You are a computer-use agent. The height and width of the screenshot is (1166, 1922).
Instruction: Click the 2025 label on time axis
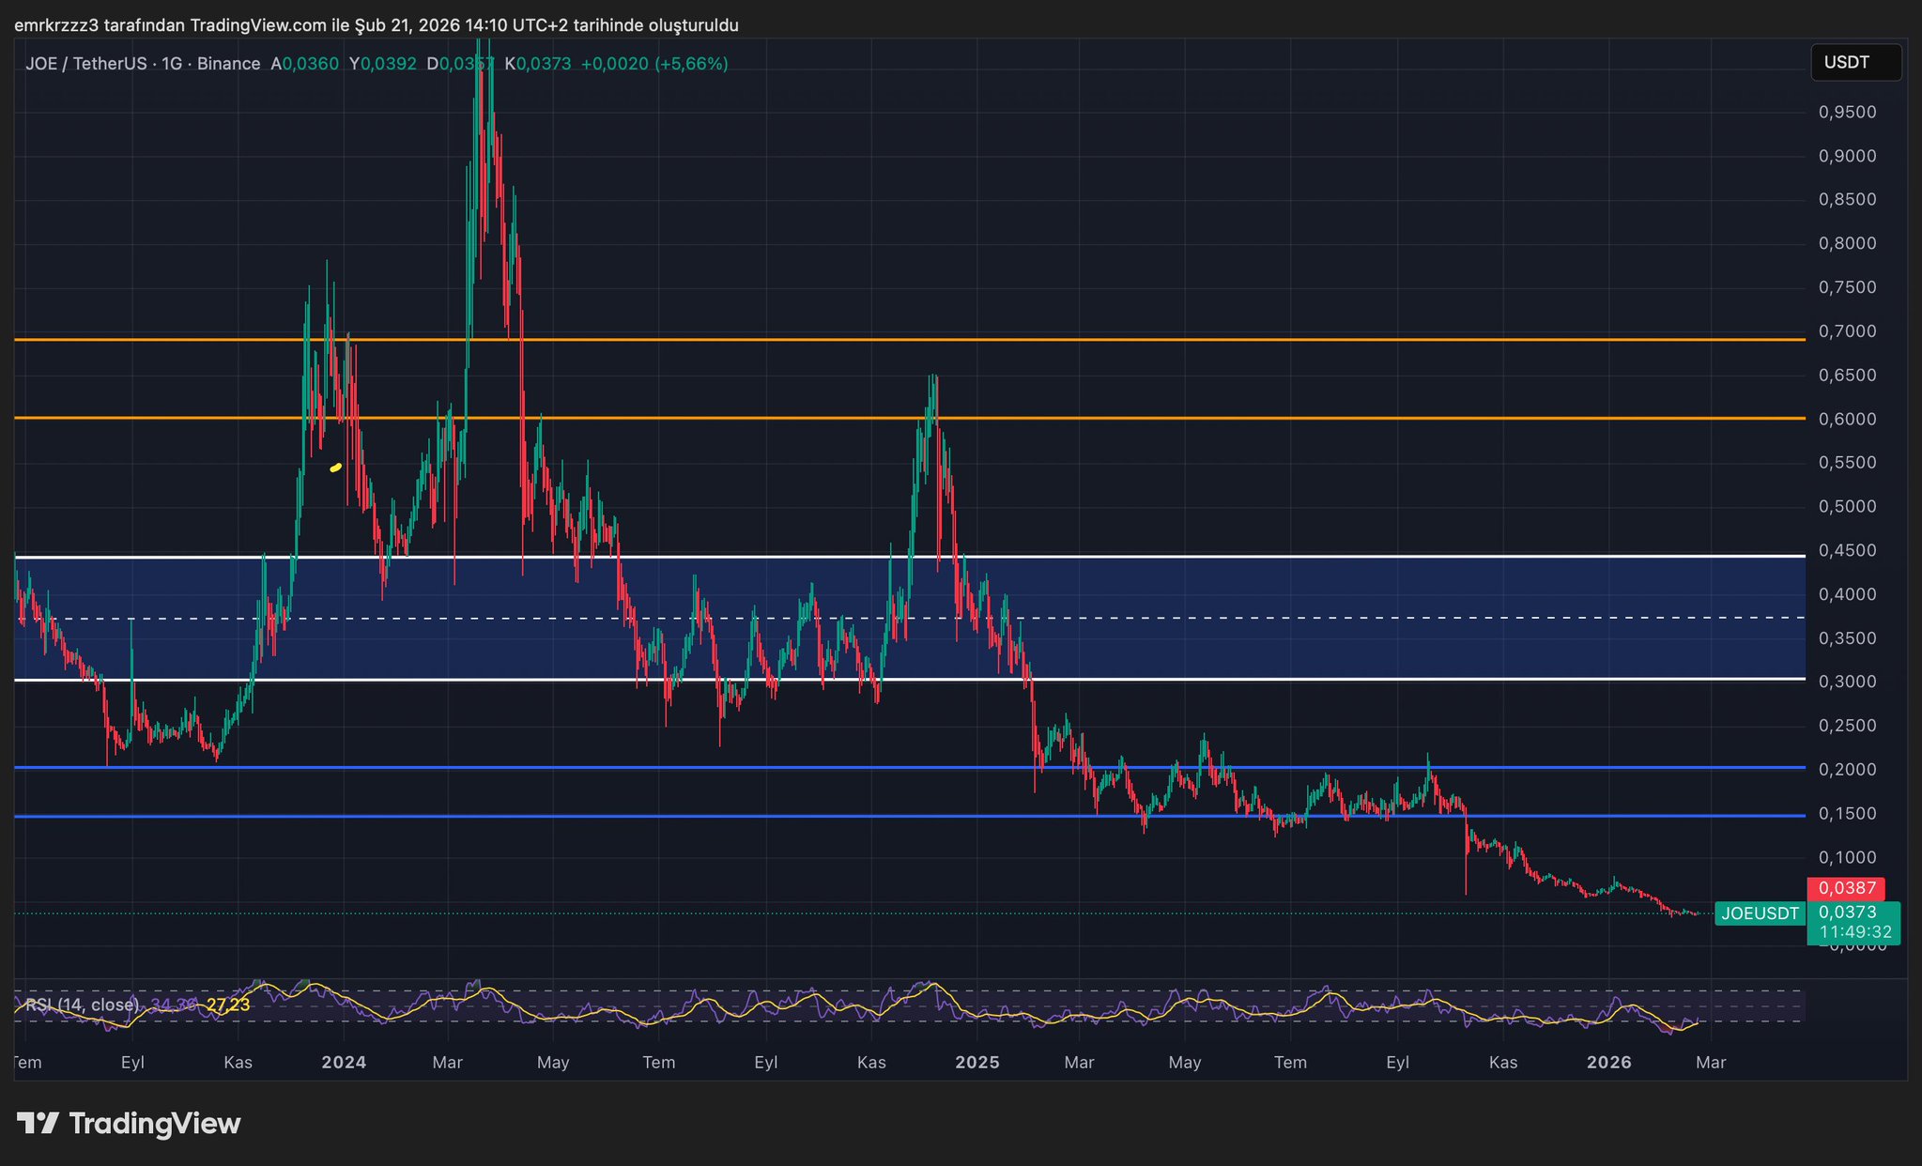[x=976, y=1063]
